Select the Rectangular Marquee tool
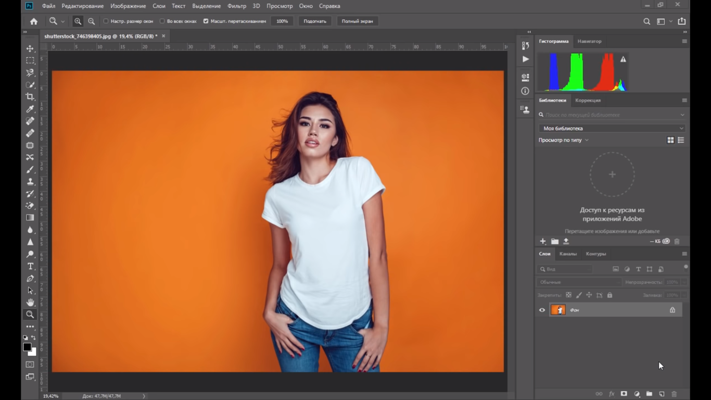Image resolution: width=711 pixels, height=400 pixels. (30, 60)
